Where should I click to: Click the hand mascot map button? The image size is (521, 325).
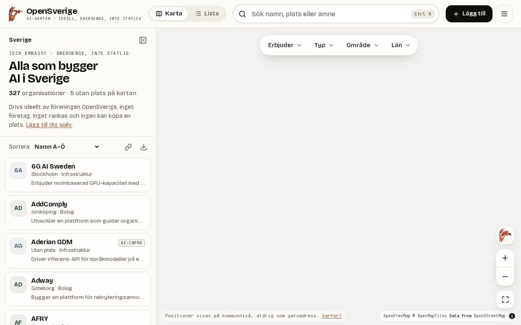505,235
